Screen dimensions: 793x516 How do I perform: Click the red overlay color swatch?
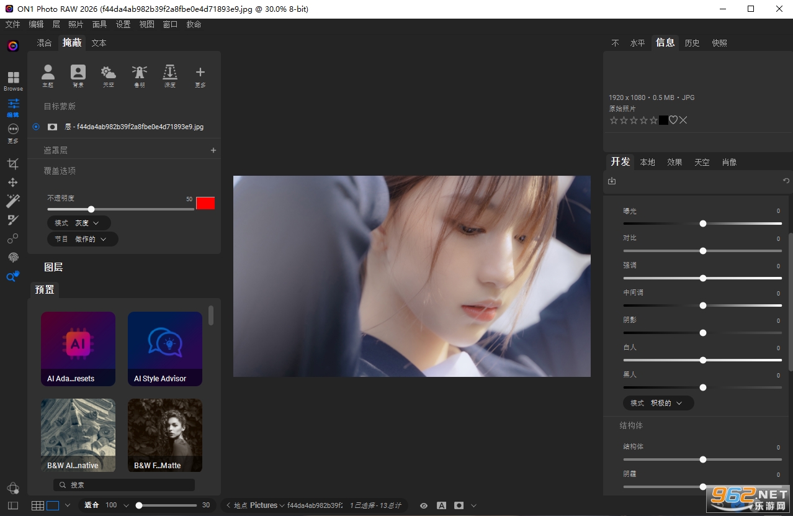[205, 203]
